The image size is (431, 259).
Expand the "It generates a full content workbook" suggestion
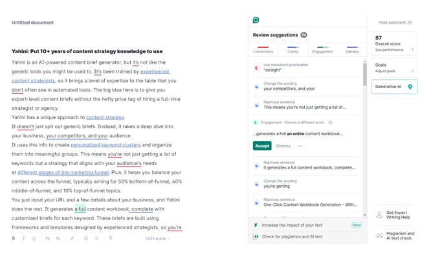pyautogui.click(x=305, y=165)
